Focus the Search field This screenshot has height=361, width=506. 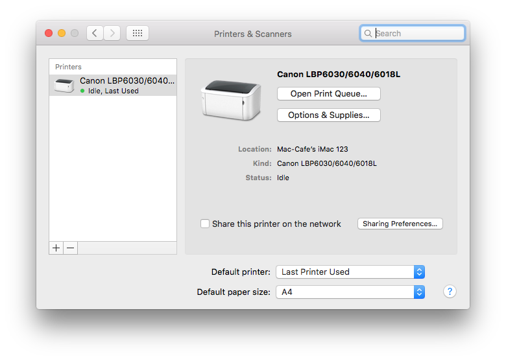[x=412, y=33]
